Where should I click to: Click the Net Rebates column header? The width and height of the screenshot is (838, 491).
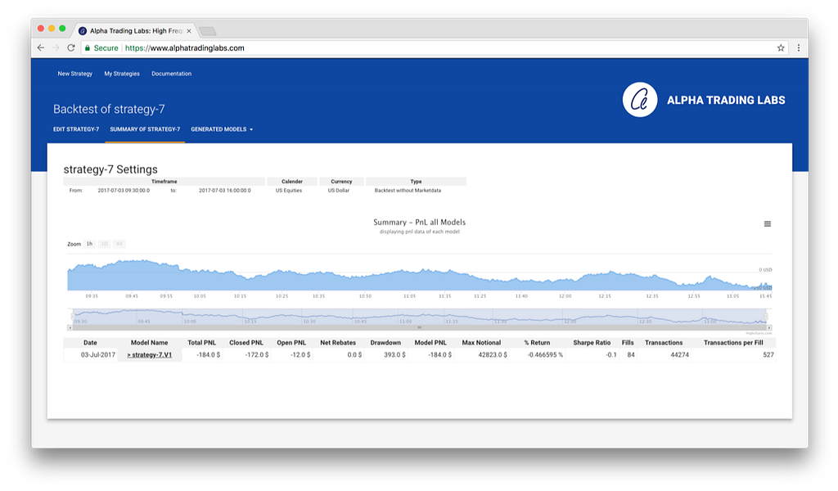pyautogui.click(x=338, y=342)
